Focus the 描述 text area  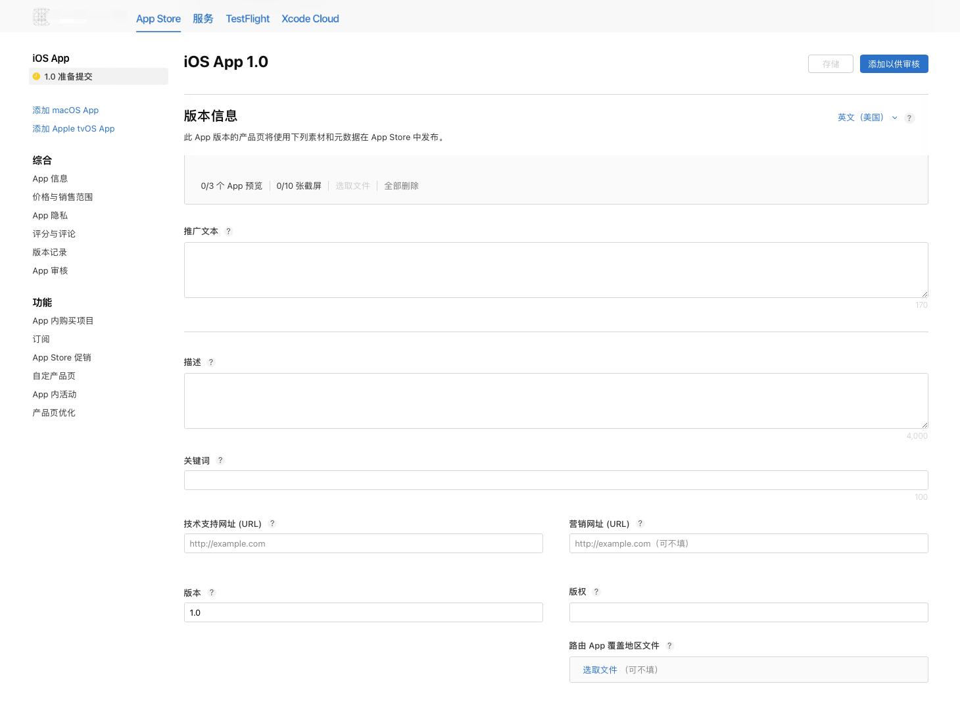pyautogui.click(x=556, y=401)
